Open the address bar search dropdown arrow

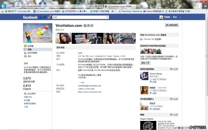point(93,6)
